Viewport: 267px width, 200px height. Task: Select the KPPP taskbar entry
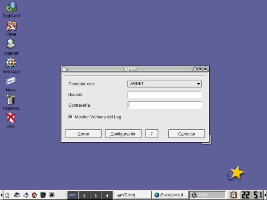207,195
